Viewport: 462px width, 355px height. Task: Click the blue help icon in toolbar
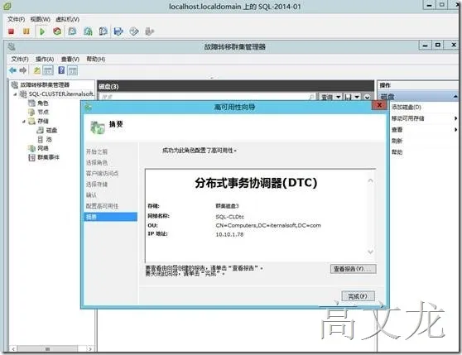pos(61,70)
